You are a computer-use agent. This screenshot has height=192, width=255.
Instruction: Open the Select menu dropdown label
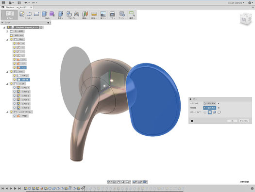pos(132,18)
